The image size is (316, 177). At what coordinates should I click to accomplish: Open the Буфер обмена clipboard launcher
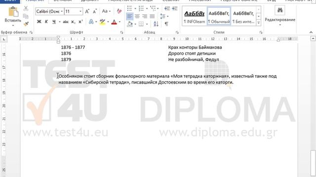[31, 32]
